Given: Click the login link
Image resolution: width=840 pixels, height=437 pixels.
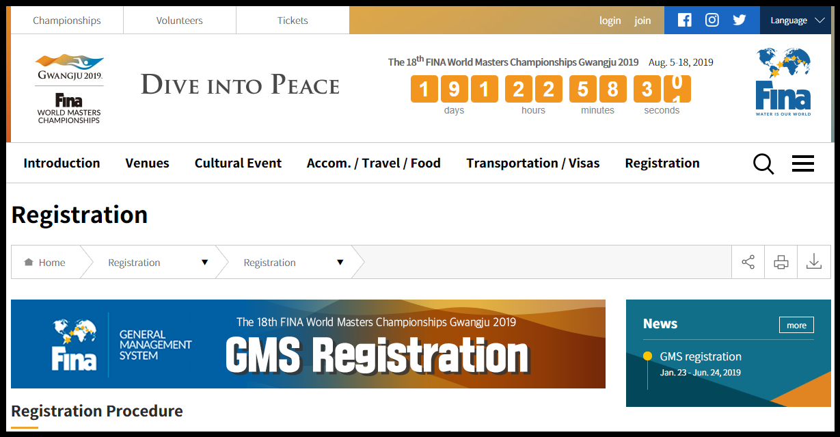Looking at the screenshot, I should pos(610,21).
